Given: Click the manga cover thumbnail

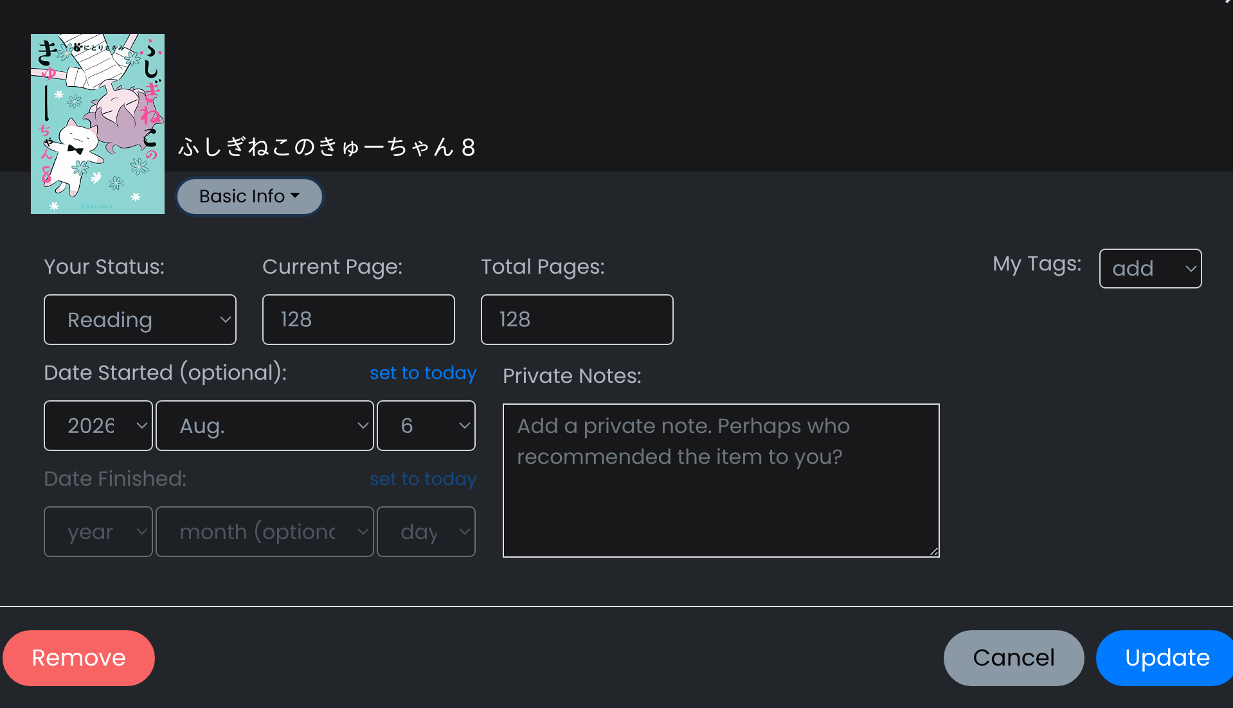Looking at the screenshot, I should tap(98, 124).
